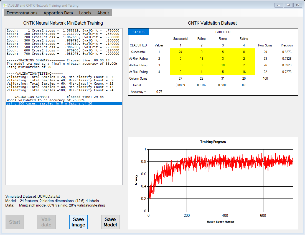
Task: Click the 'CNTK Validation Dataset' heading
Action: click(212, 23)
